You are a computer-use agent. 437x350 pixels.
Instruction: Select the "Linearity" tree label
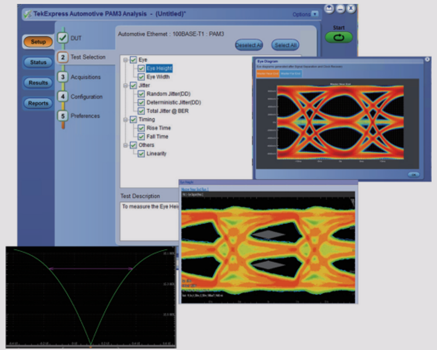click(156, 154)
